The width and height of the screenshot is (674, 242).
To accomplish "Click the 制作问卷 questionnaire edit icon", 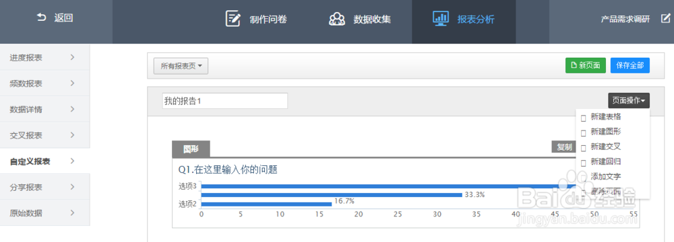I will pyautogui.click(x=233, y=18).
